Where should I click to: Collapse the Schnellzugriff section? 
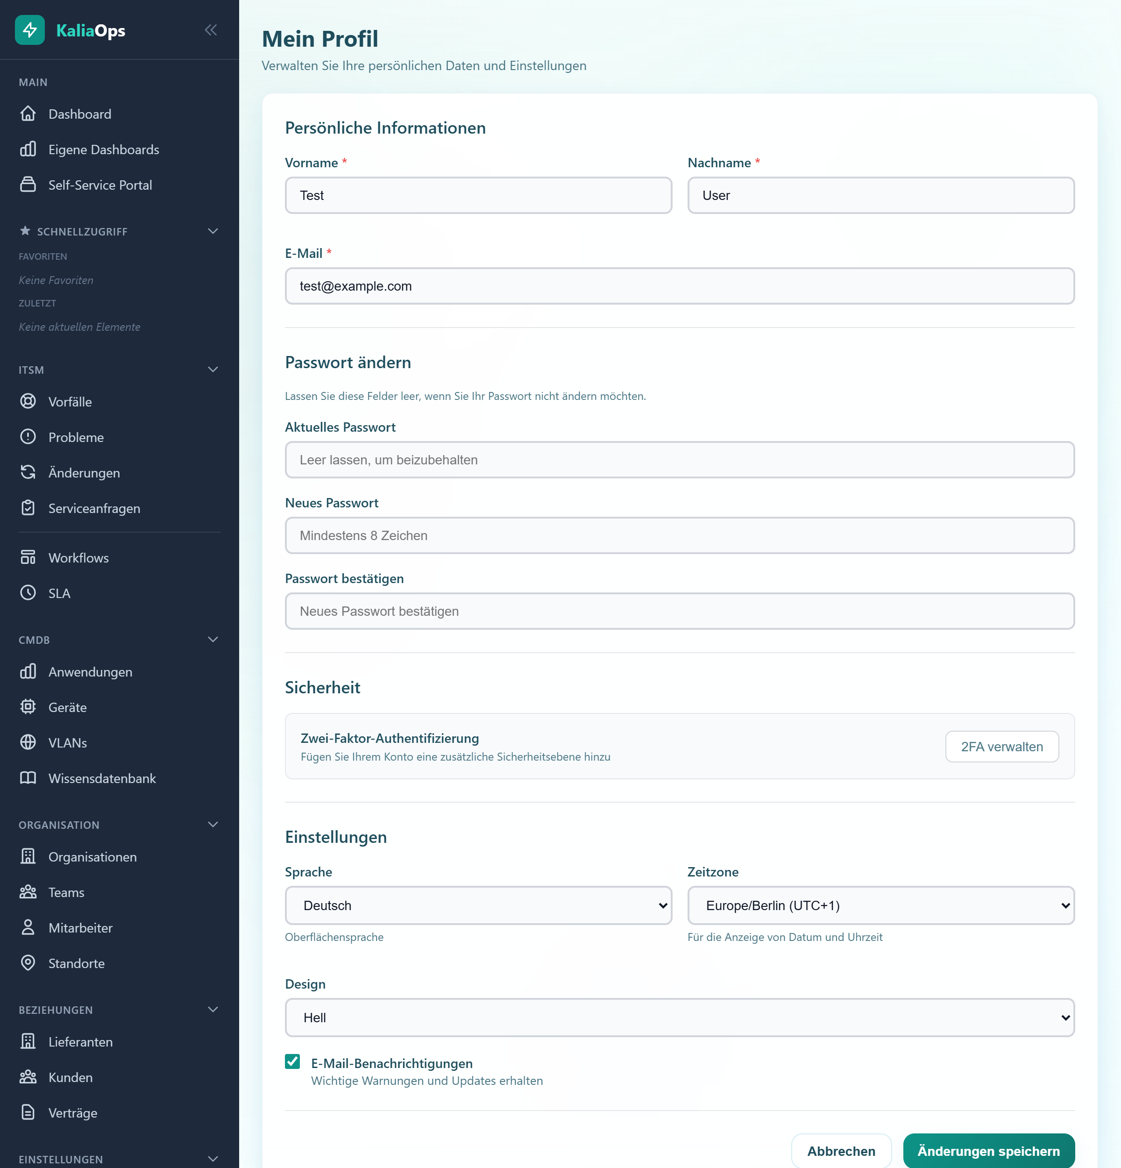[x=213, y=231]
